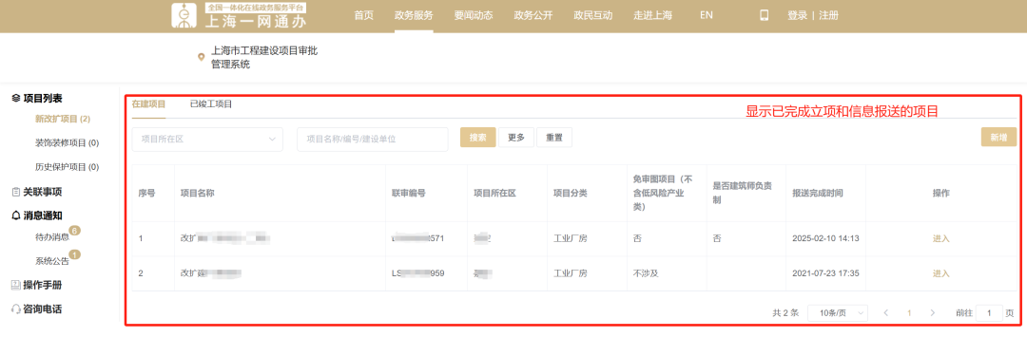1027x356 pixels.
Task: Click the 报送完成时间 column header
Action: pyautogui.click(x=818, y=193)
